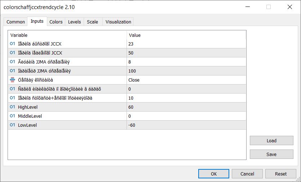Image resolution: width=301 pixels, height=182 pixels.
Task: Click the second variable name ending in JCCX
Action: click(40, 53)
